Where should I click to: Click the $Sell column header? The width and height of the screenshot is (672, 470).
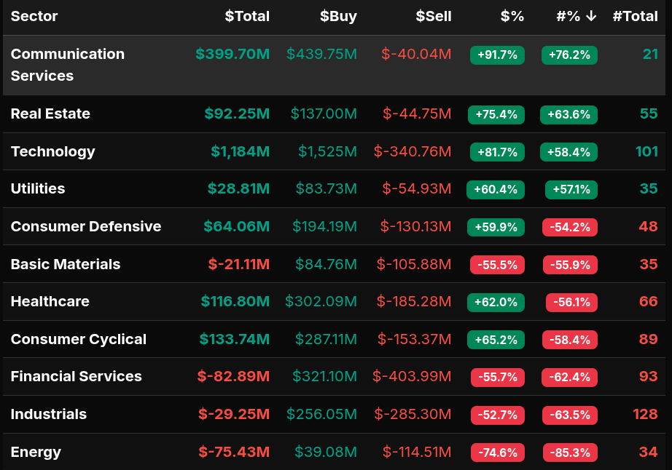coord(433,17)
